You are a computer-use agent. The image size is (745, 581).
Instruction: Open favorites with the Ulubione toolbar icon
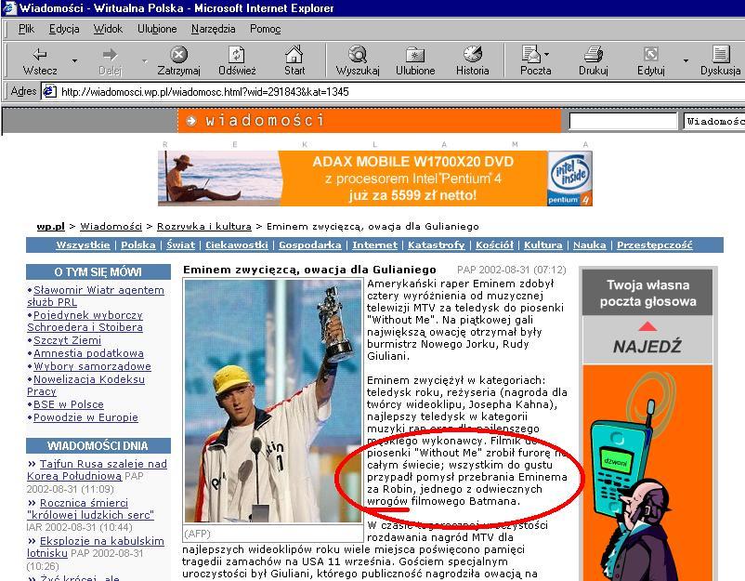415,54
